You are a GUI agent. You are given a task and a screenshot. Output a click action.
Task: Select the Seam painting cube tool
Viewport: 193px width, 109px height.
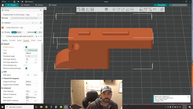(146, 9)
